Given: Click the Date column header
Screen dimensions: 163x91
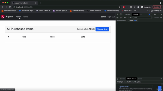Looking at the screenshot, I should point(83,37).
